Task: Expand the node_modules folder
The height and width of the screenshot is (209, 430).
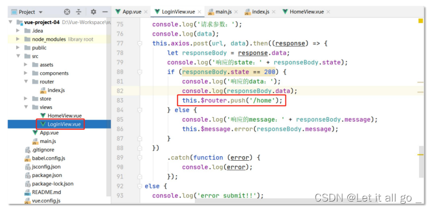Action: click(18, 39)
